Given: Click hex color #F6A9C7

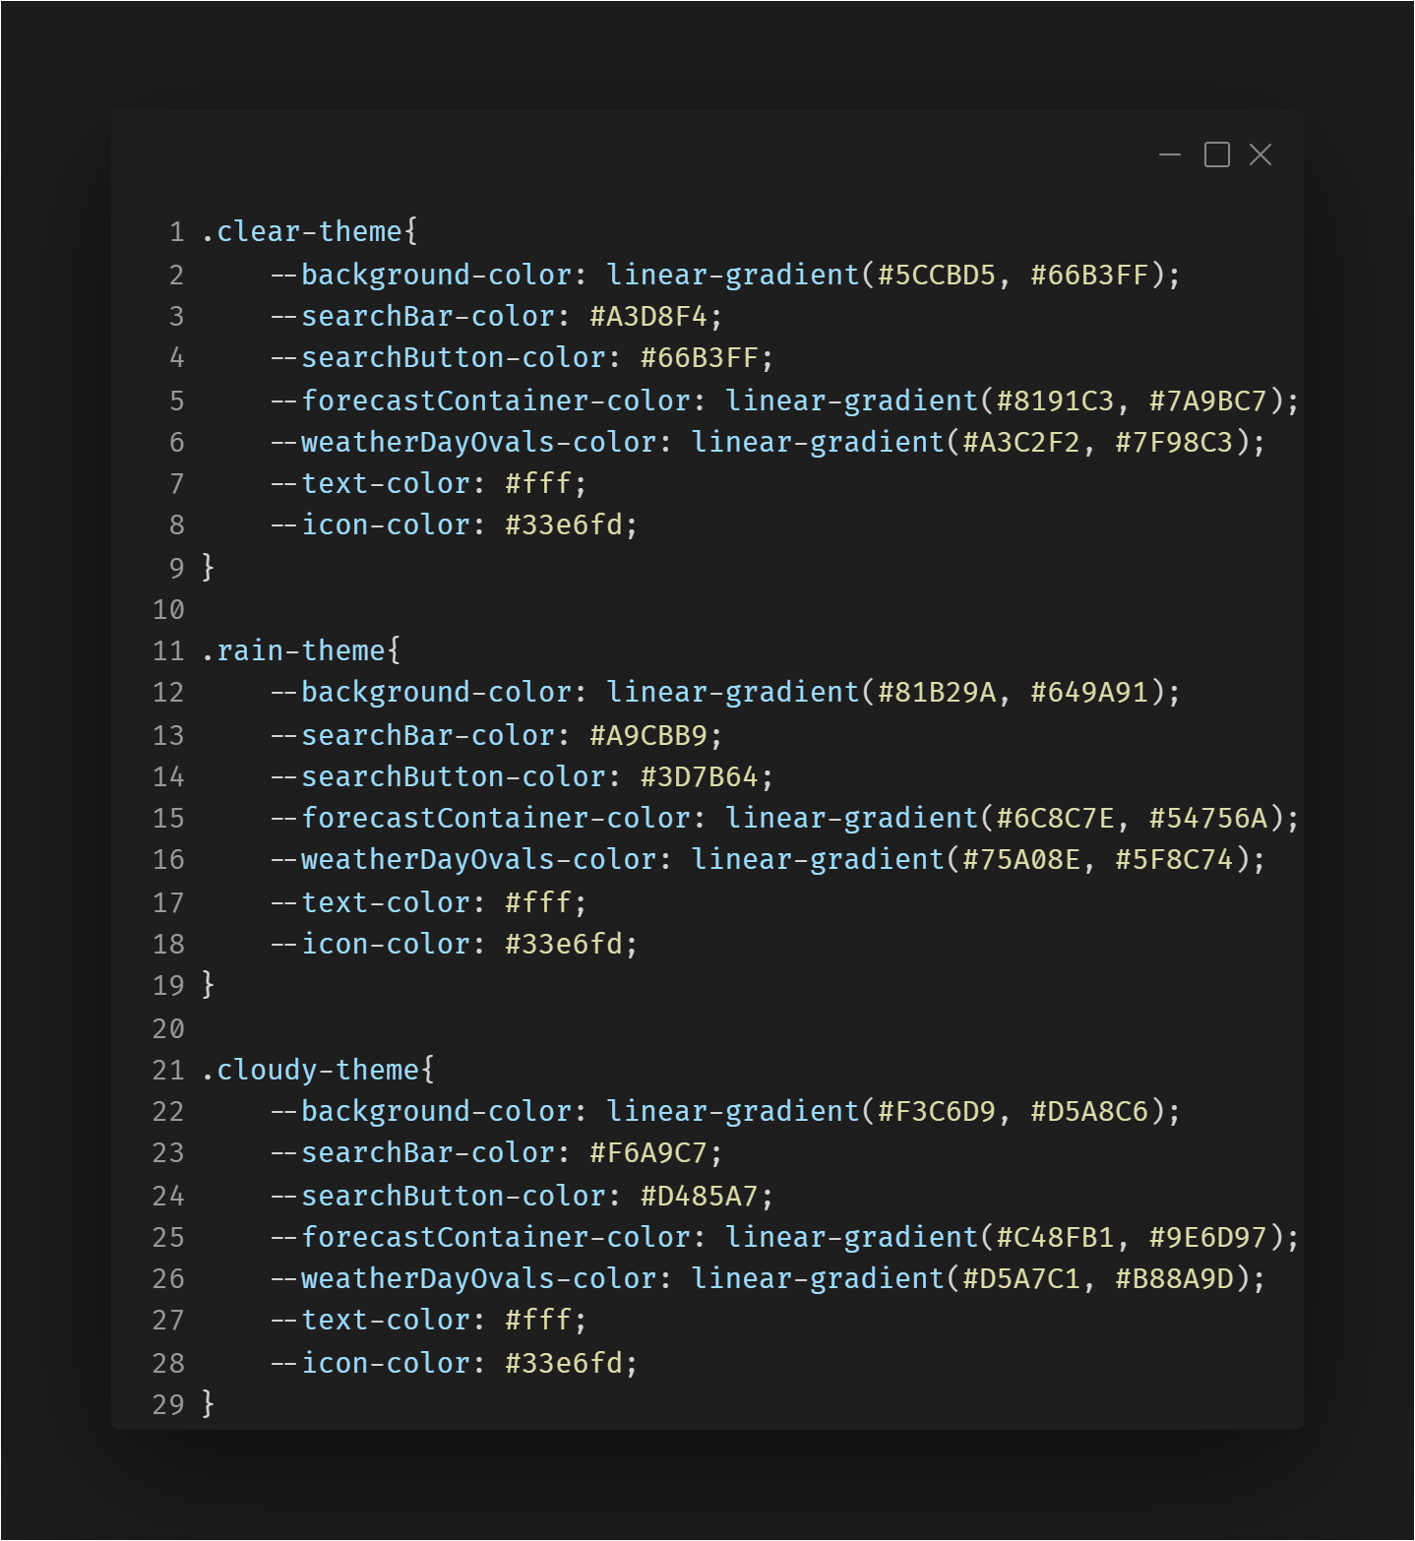Looking at the screenshot, I should 648,1153.
